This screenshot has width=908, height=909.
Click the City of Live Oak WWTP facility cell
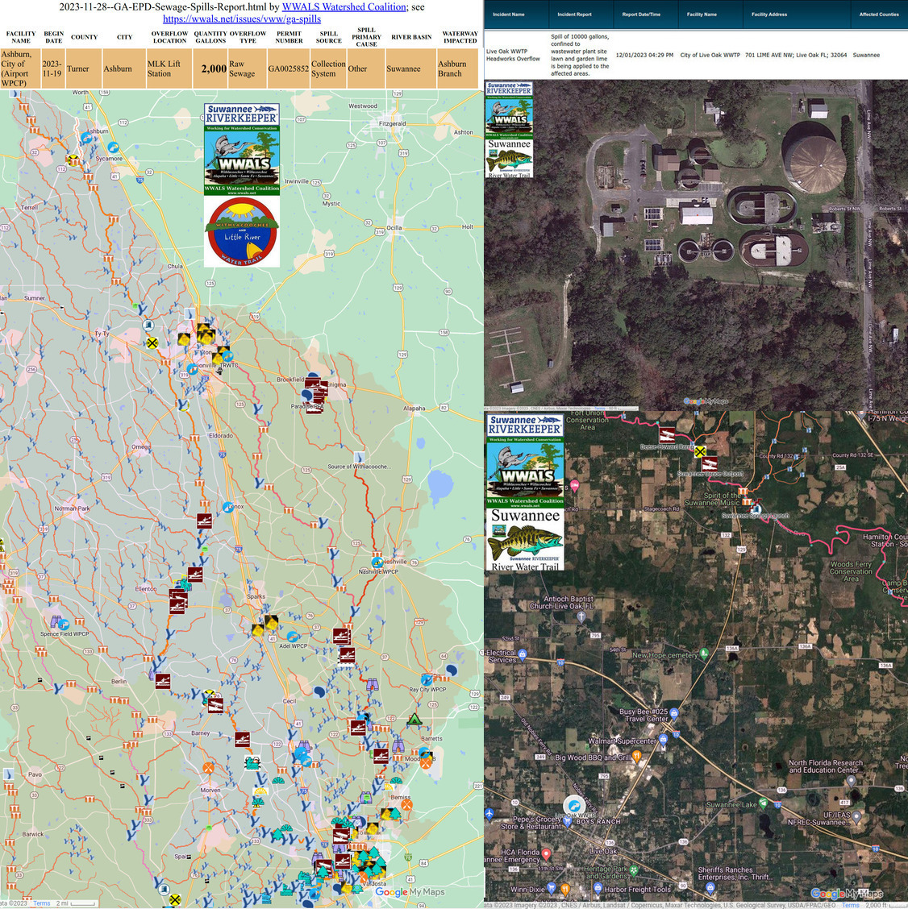pyautogui.click(x=710, y=55)
